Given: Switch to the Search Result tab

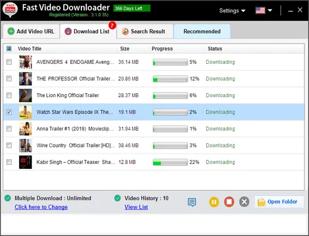Looking at the screenshot, I should (x=145, y=31).
